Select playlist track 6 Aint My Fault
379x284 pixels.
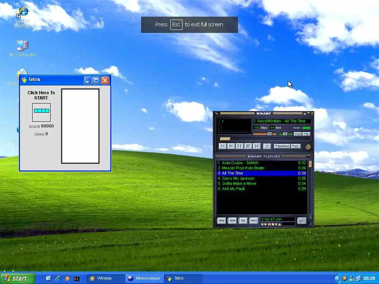coord(262,189)
